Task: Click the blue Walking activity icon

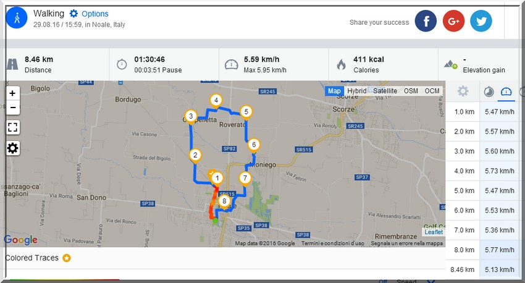Action: pos(17,18)
